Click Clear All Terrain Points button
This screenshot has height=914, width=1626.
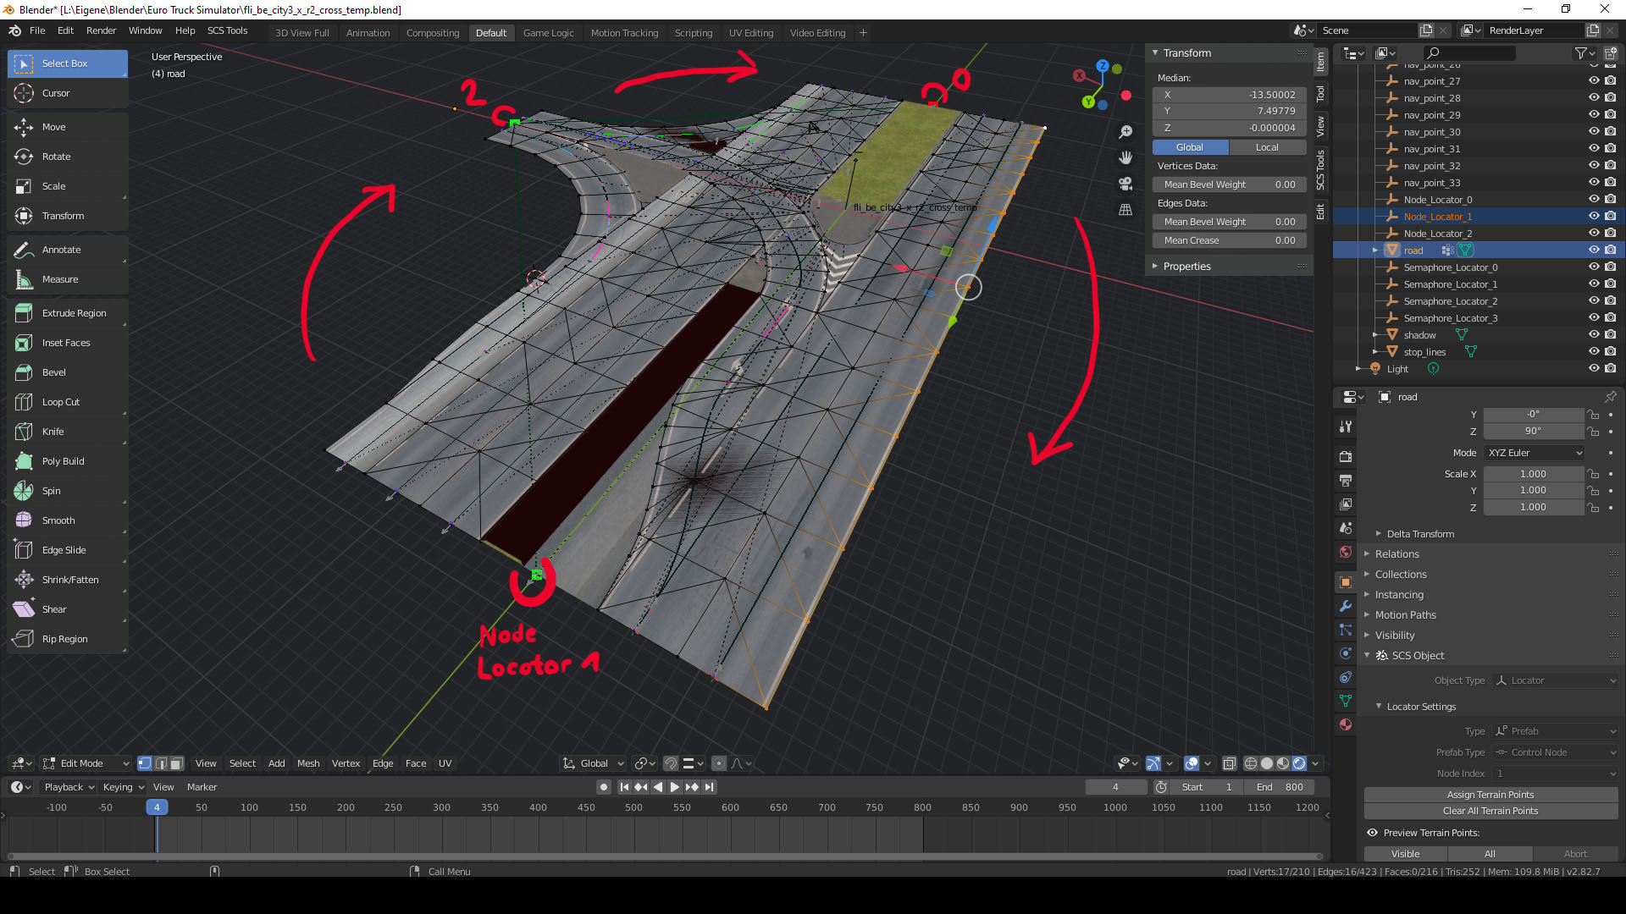[1490, 811]
